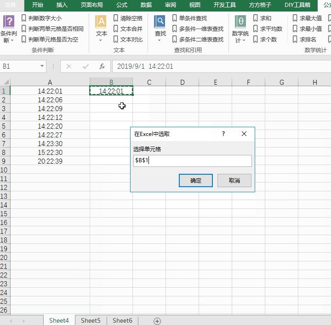331x325 pixels.
Task: Select cell A5 containing 14:22:20
Action: click(50, 126)
